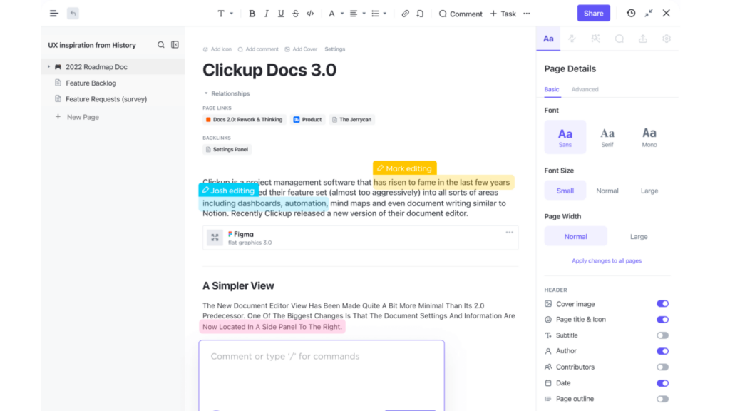Switch to the Basic tab
The image size is (730, 411).
coord(552,89)
